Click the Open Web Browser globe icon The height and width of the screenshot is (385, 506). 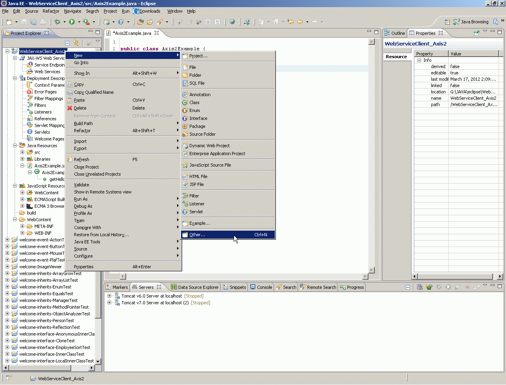pyautogui.click(x=232, y=22)
